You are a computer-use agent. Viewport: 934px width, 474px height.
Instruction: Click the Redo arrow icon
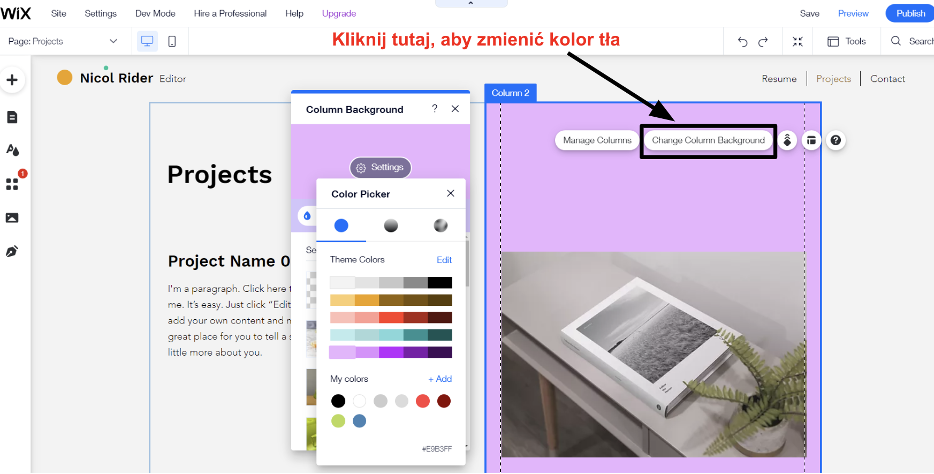pyautogui.click(x=763, y=42)
